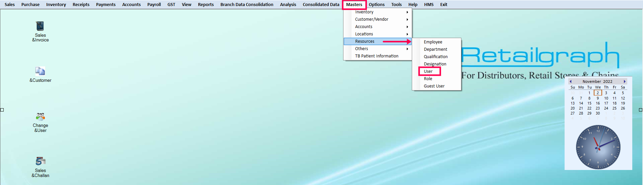Expand Others submenu
Image resolution: width=643 pixels, height=185 pixels.
pyautogui.click(x=378, y=49)
